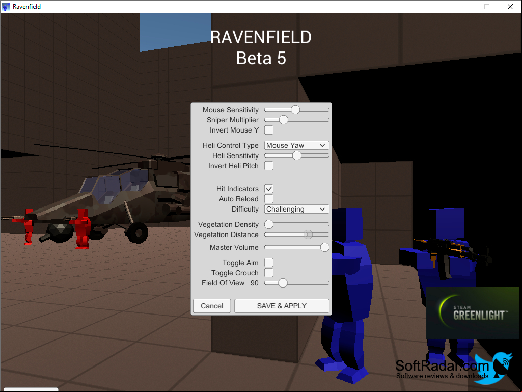Viewport: 522px width, 392px height.
Task: Click the Vegetation Distance slider handle
Action: (x=308, y=234)
